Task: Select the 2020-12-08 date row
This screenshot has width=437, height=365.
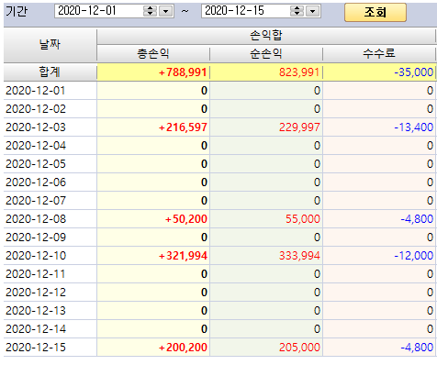Action: pyautogui.click(x=50, y=219)
